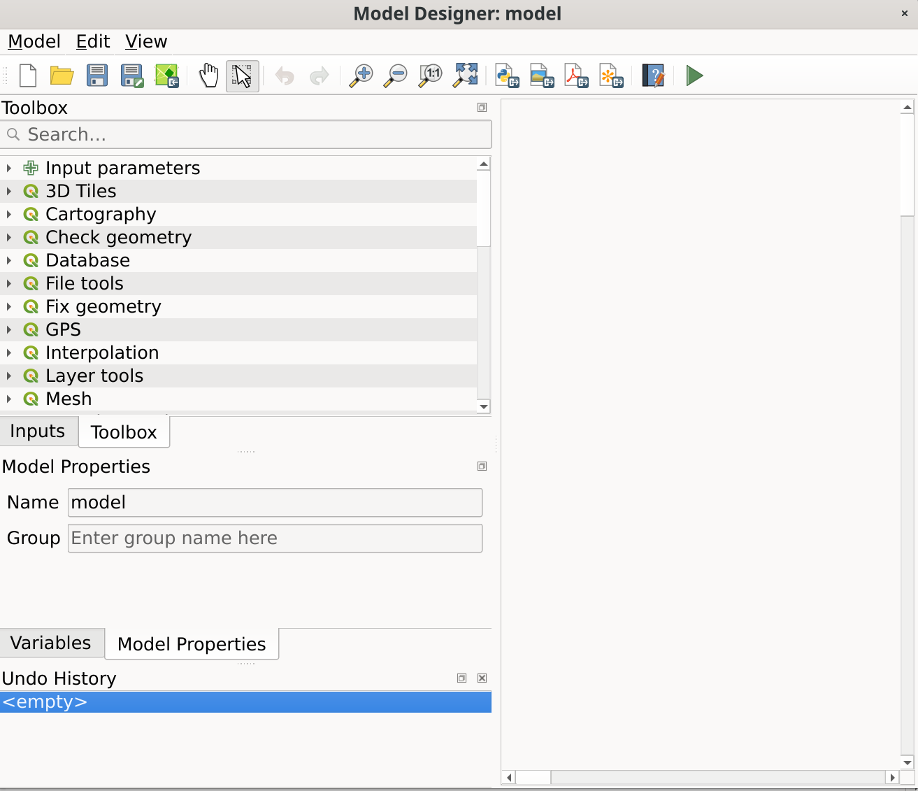
Task: Click the Open model folder icon
Action: click(62, 76)
